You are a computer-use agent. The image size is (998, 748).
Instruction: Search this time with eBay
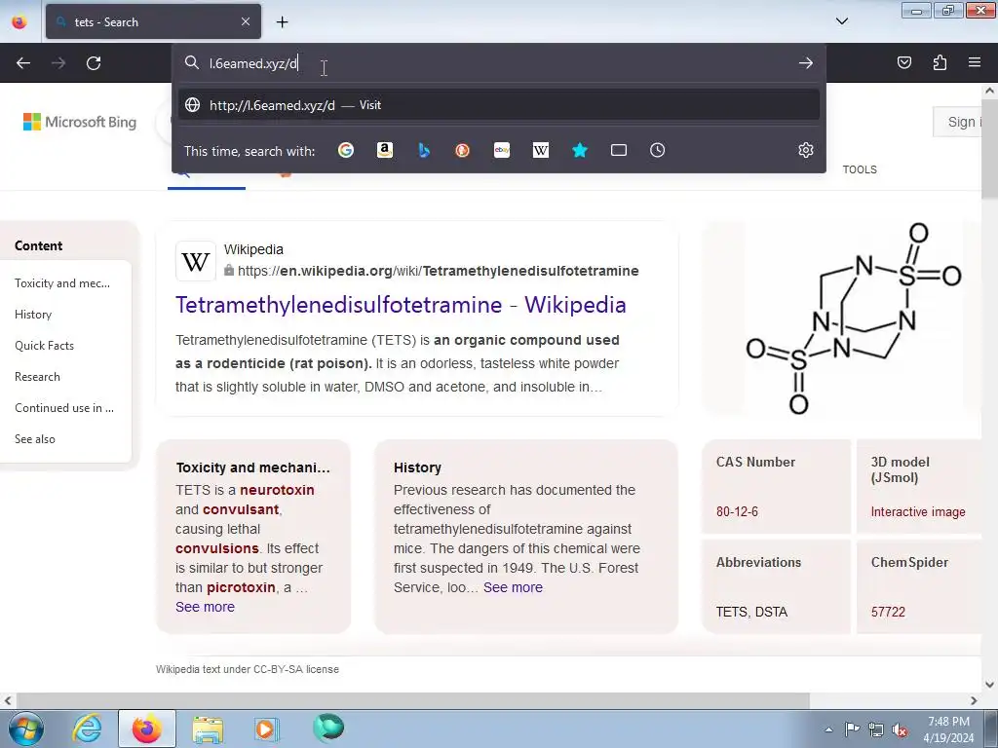502,150
